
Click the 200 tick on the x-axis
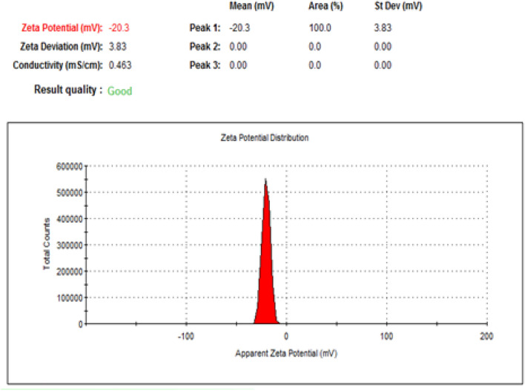(x=486, y=336)
